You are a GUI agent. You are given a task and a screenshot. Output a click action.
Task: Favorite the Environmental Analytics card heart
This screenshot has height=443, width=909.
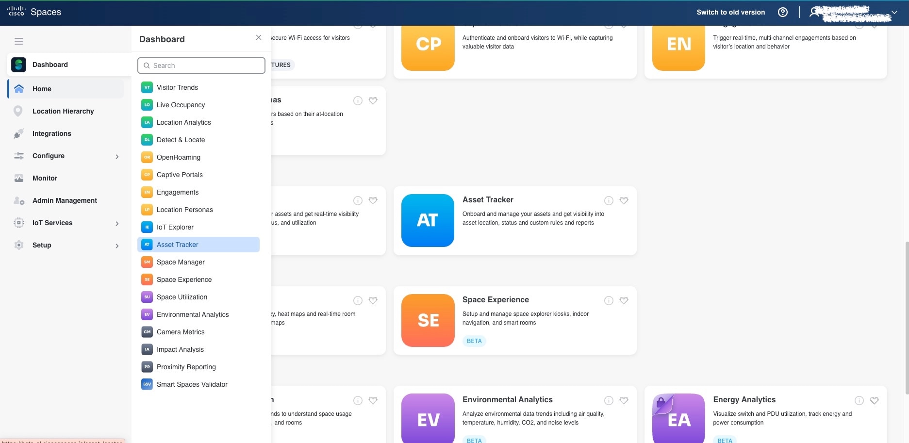624,400
